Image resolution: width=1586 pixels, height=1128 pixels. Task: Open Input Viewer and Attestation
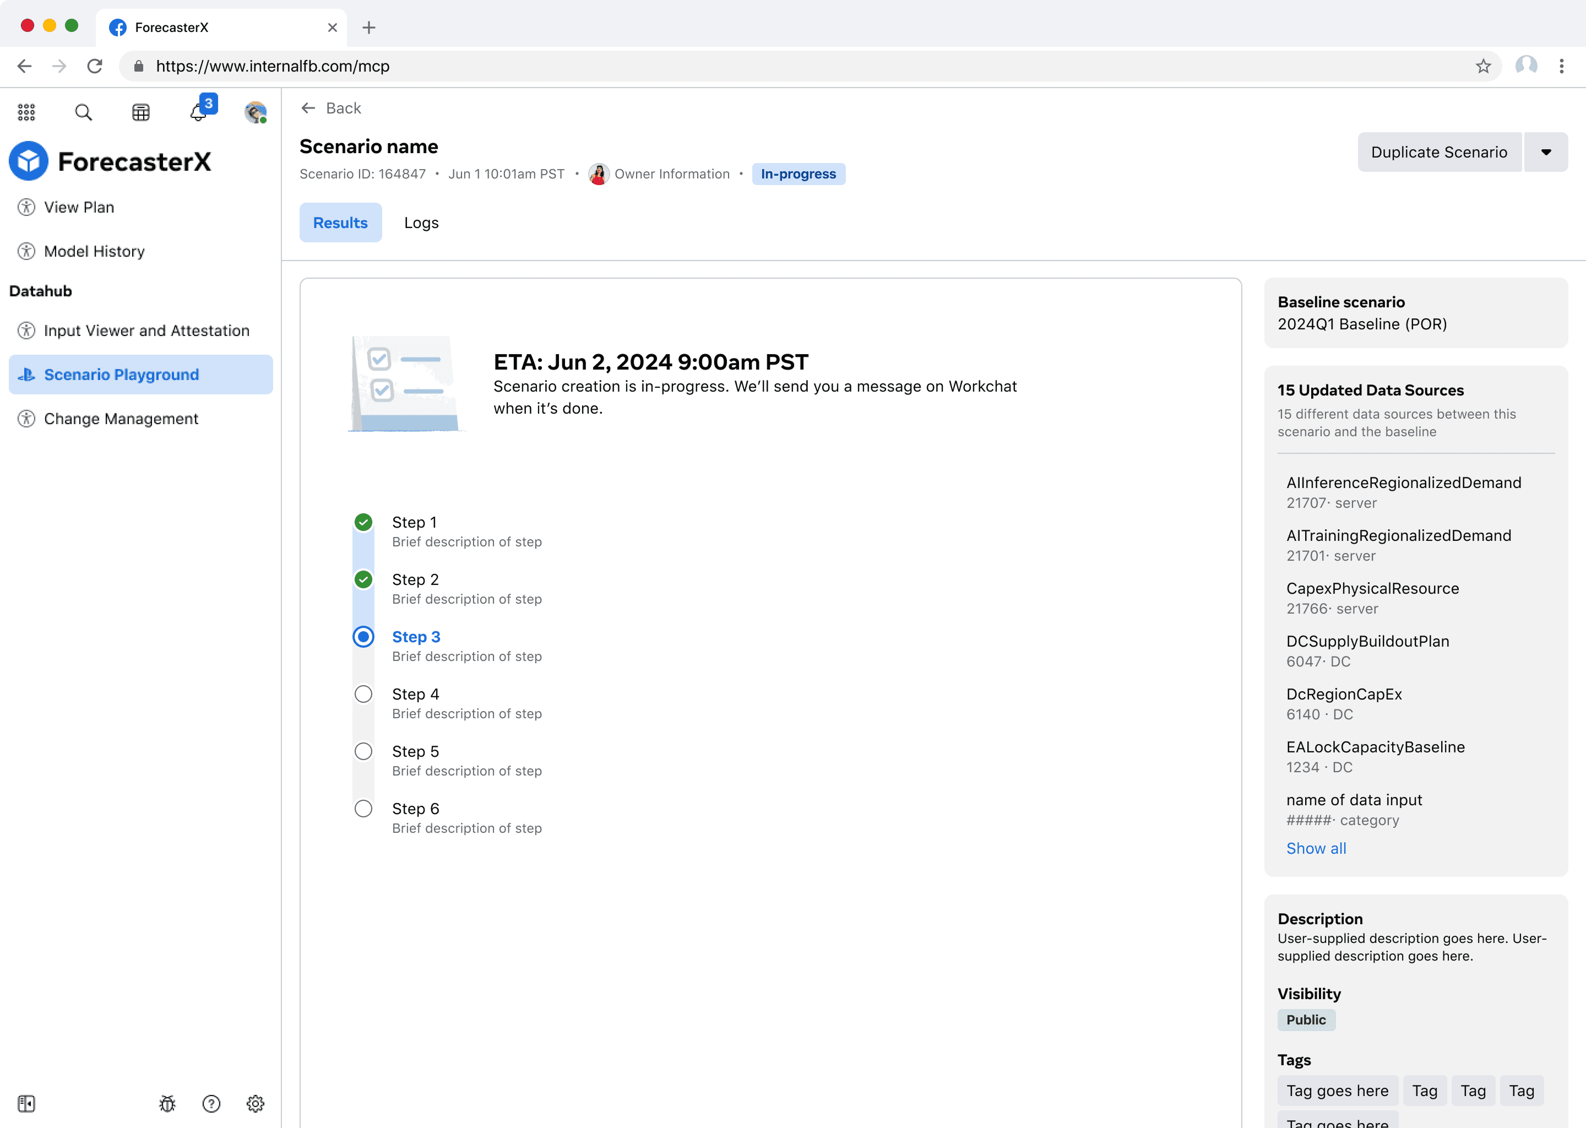click(x=141, y=330)
